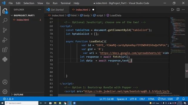Open Explorer Views and More Actions ellipsis
The image size is (188, 105).
point(40,10)
